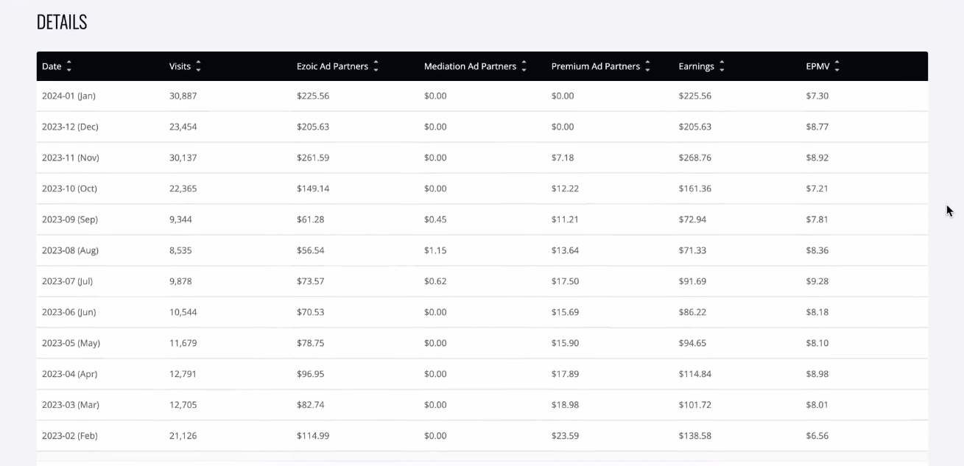The height and width of the screenshot is (466, 964).
Task: Select Ezoic Ad Partners value $96.95
Action: 311,374
